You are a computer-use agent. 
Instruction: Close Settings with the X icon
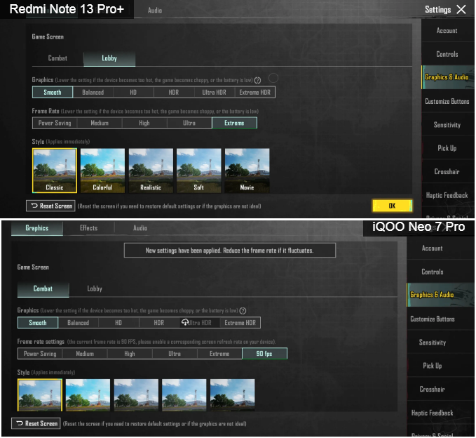click(461, 9)
